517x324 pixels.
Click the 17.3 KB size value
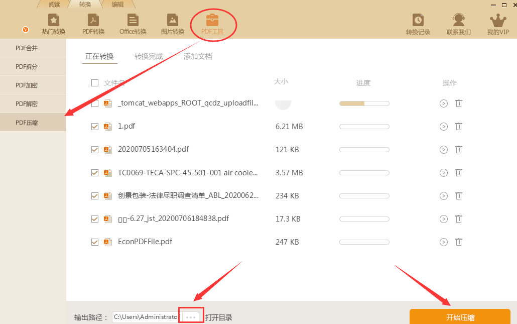[x=288, y=219]
